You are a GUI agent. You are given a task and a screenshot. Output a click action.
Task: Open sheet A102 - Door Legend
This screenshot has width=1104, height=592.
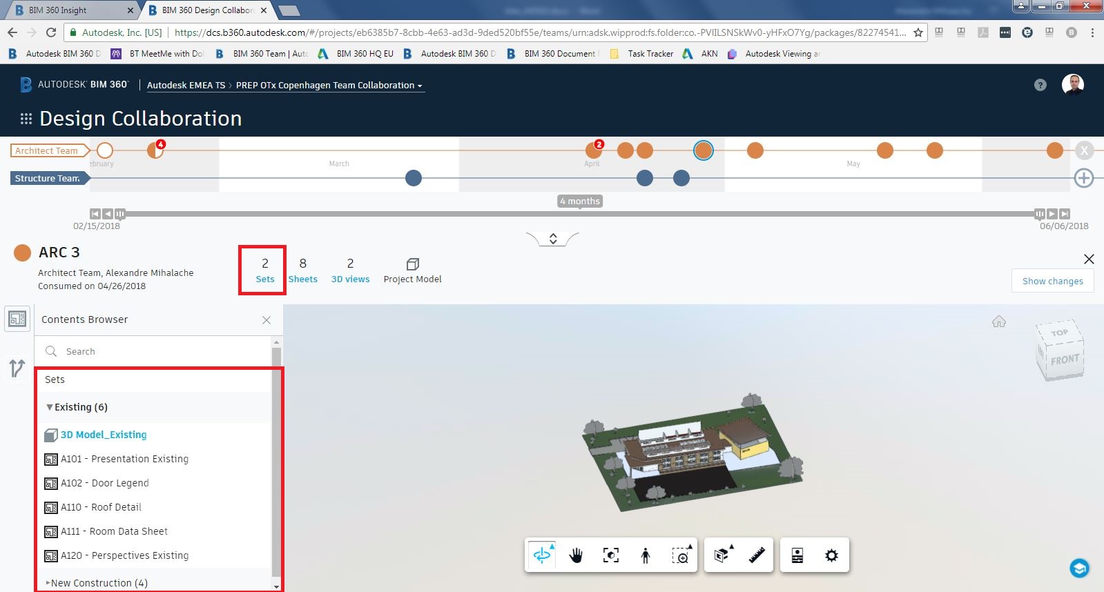coord(105,483)
